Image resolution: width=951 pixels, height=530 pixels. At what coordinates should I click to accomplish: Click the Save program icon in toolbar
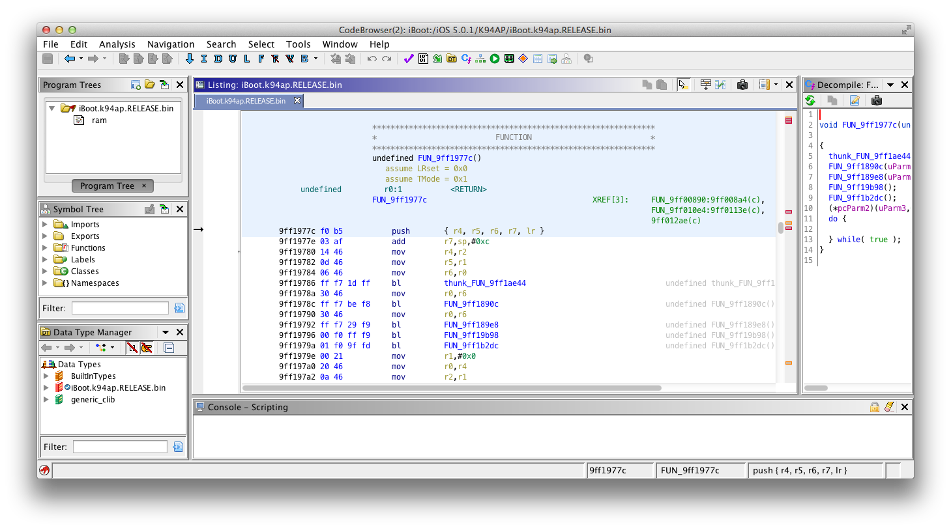[x=48, y=59]
